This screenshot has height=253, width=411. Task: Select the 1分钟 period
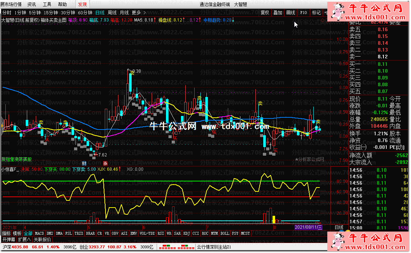20,13
